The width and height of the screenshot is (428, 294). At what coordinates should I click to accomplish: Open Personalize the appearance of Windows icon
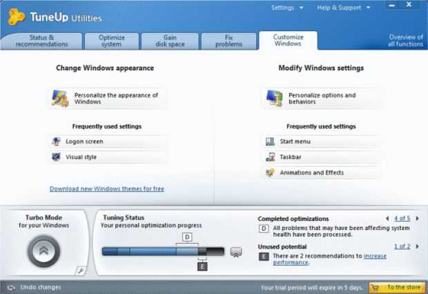pos(60,98)
